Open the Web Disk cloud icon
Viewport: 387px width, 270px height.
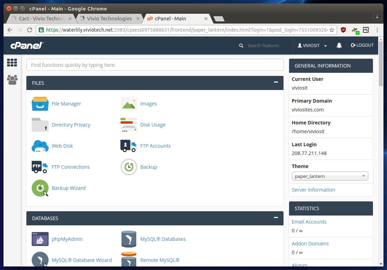click(x=40, y=146)
